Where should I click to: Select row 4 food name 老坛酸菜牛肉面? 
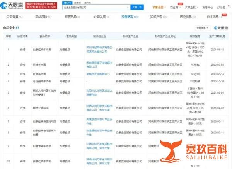tap(42, 81)
